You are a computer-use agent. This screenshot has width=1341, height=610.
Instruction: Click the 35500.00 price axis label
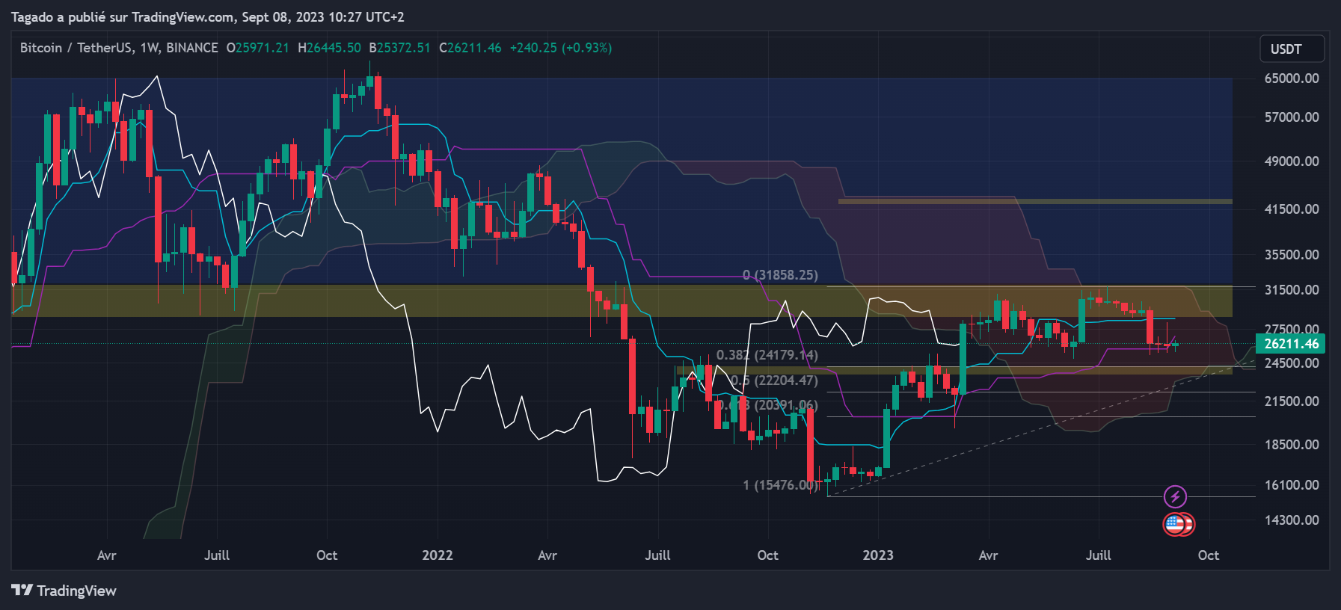[x=1292, y=255]
